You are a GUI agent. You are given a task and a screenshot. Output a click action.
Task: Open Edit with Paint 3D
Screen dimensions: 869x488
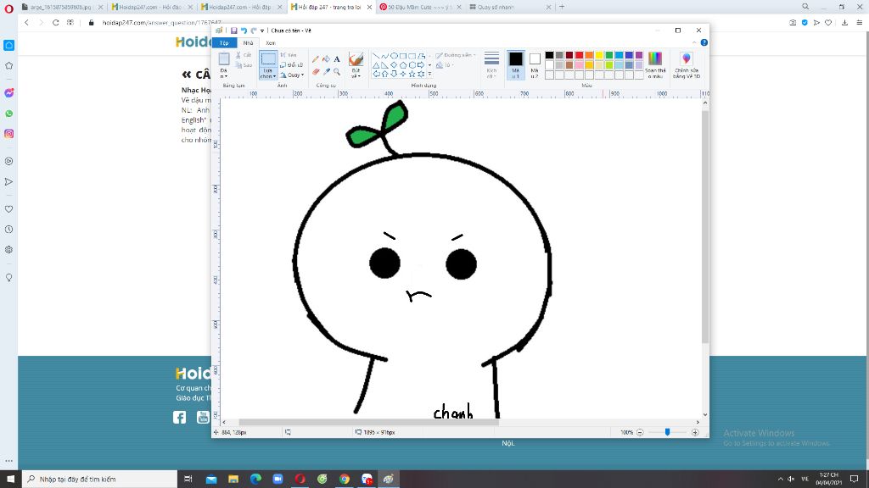tap(686, 64)
